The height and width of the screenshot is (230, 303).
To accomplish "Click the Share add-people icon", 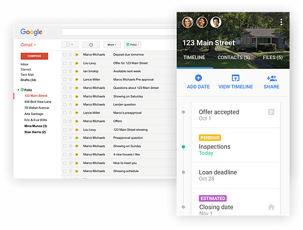I will pos(272,78).
